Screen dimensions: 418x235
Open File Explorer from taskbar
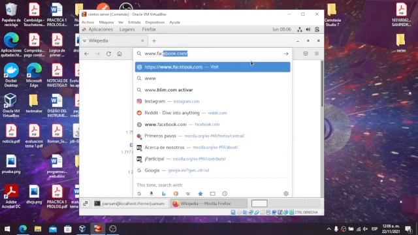pos(38,229)
